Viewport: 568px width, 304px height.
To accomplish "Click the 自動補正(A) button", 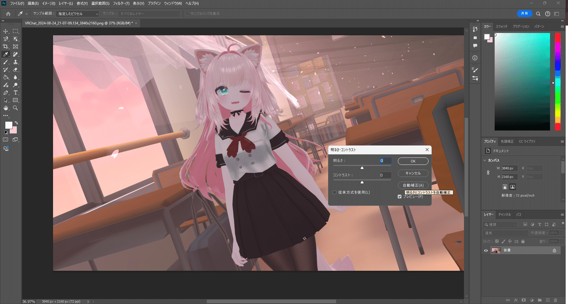I will point(413,185).
